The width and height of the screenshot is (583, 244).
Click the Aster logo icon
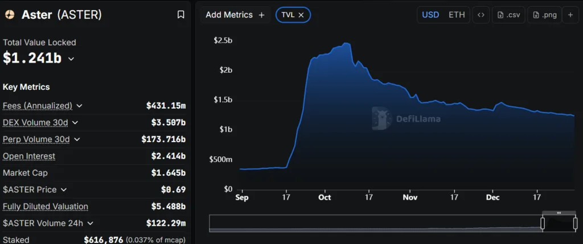click(10, 14)
